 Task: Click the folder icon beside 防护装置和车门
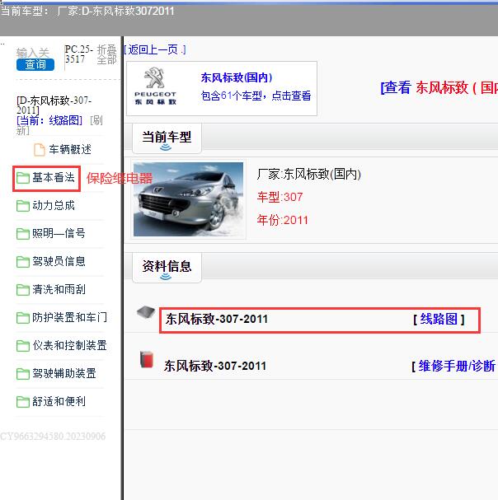click(x=23, y=318)
